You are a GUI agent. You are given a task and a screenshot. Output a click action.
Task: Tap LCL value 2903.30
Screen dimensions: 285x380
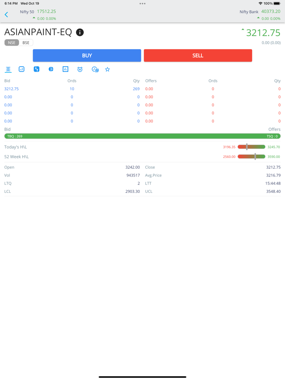(133, 191)
